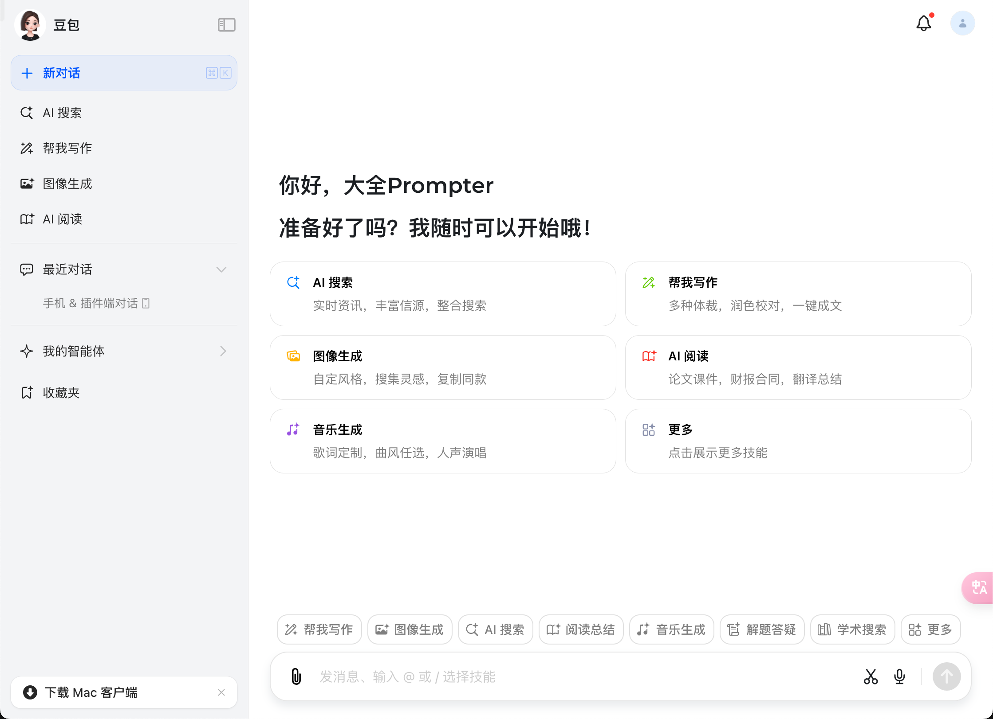Open AI 搜索 in the sidebar
The image size is (993, 719).
click(62, 113)
